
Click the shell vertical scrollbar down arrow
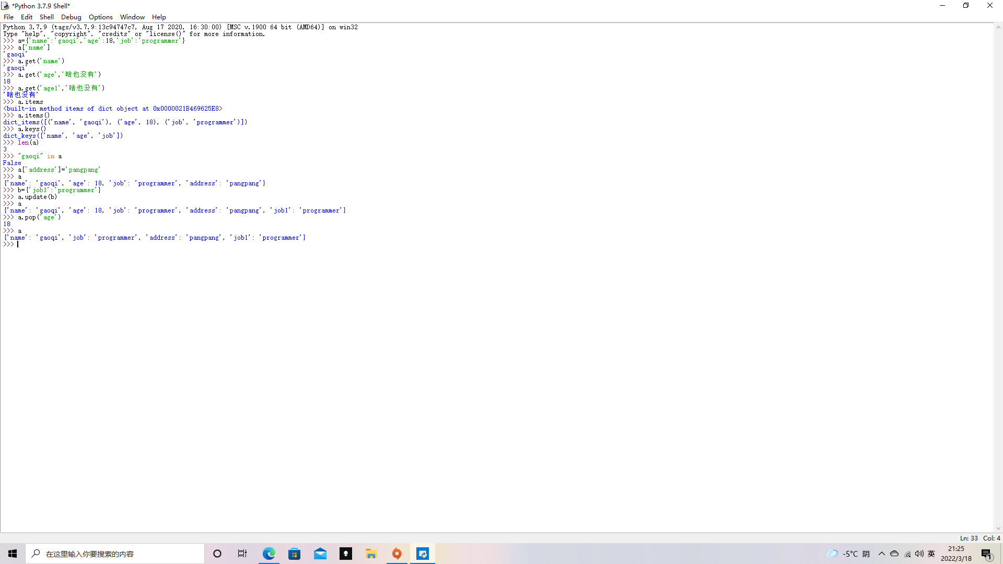[998, 528]
